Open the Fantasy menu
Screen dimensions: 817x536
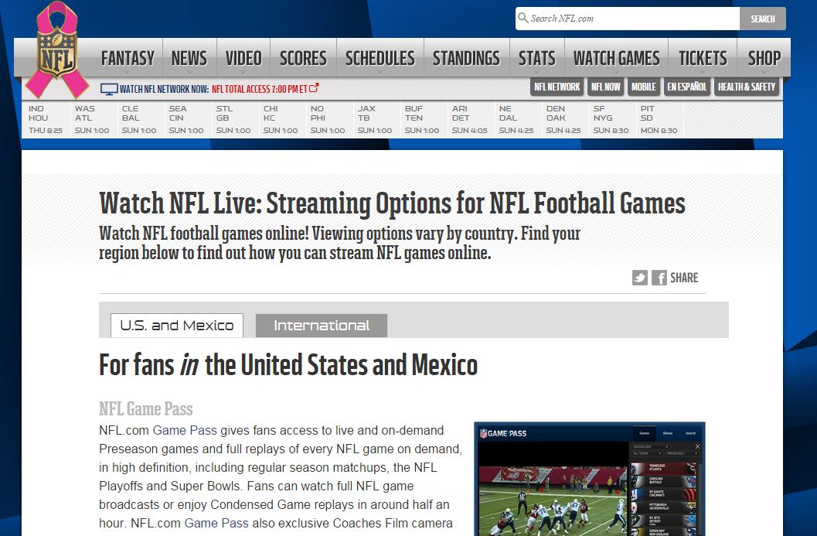128,58
